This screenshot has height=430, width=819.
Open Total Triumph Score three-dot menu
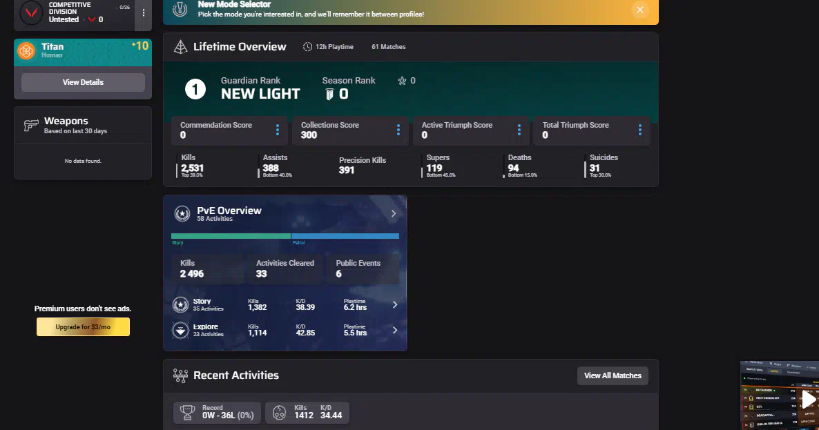click(640, 130)
